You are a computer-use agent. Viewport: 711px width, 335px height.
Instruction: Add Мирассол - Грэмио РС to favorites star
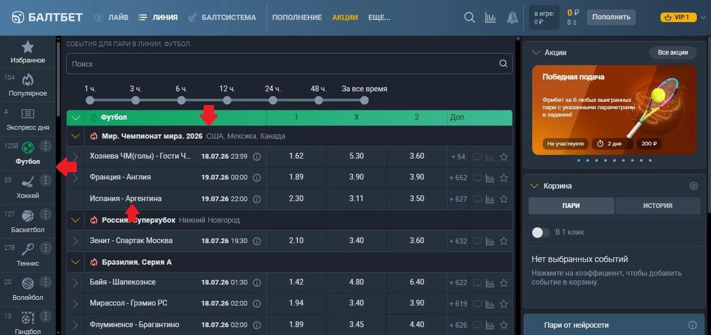(x=504, y=303)
